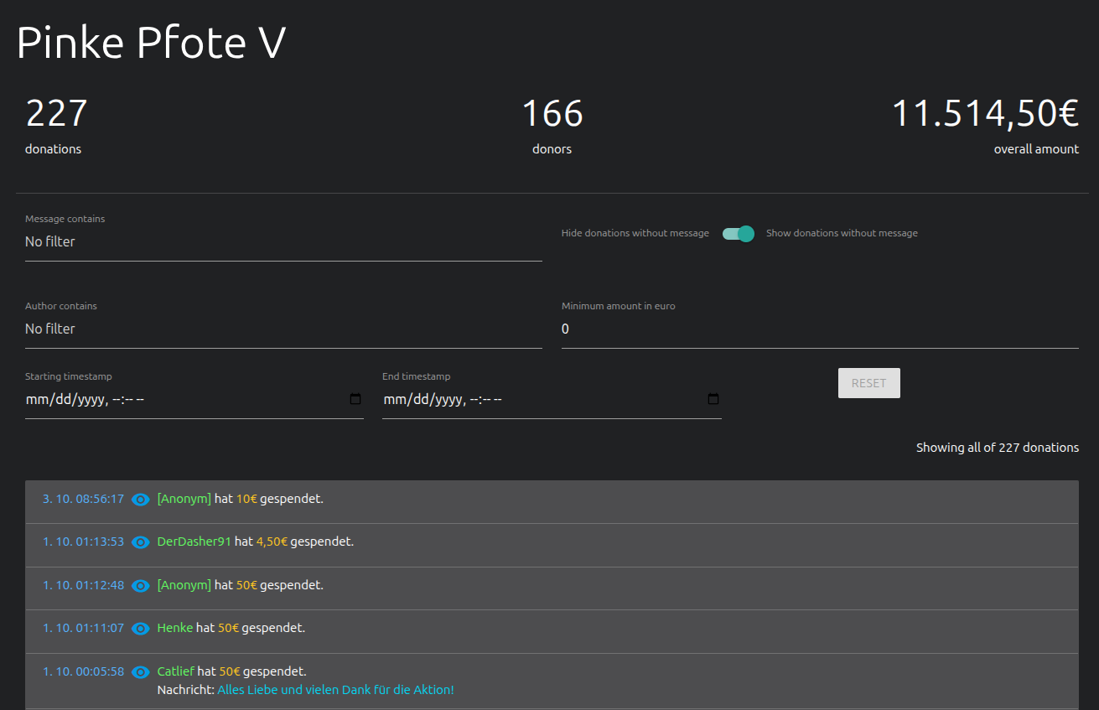The height and width of the screenshot is (710, 1099).
Task: Click the 1. 10. 01:13:53 timestamp
Action: [x=83, y=542]
